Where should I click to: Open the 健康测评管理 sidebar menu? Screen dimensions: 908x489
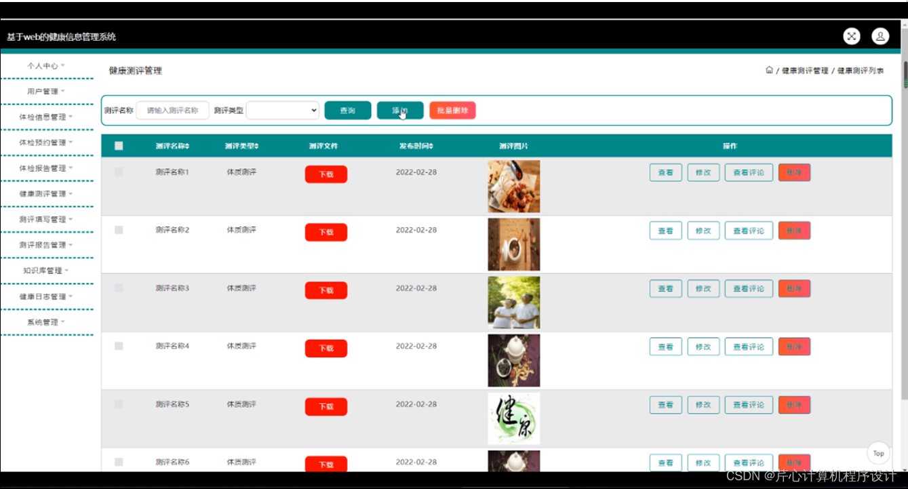(x=46, y=194)
